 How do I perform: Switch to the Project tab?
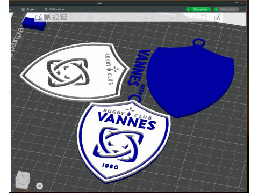(29, 9)
